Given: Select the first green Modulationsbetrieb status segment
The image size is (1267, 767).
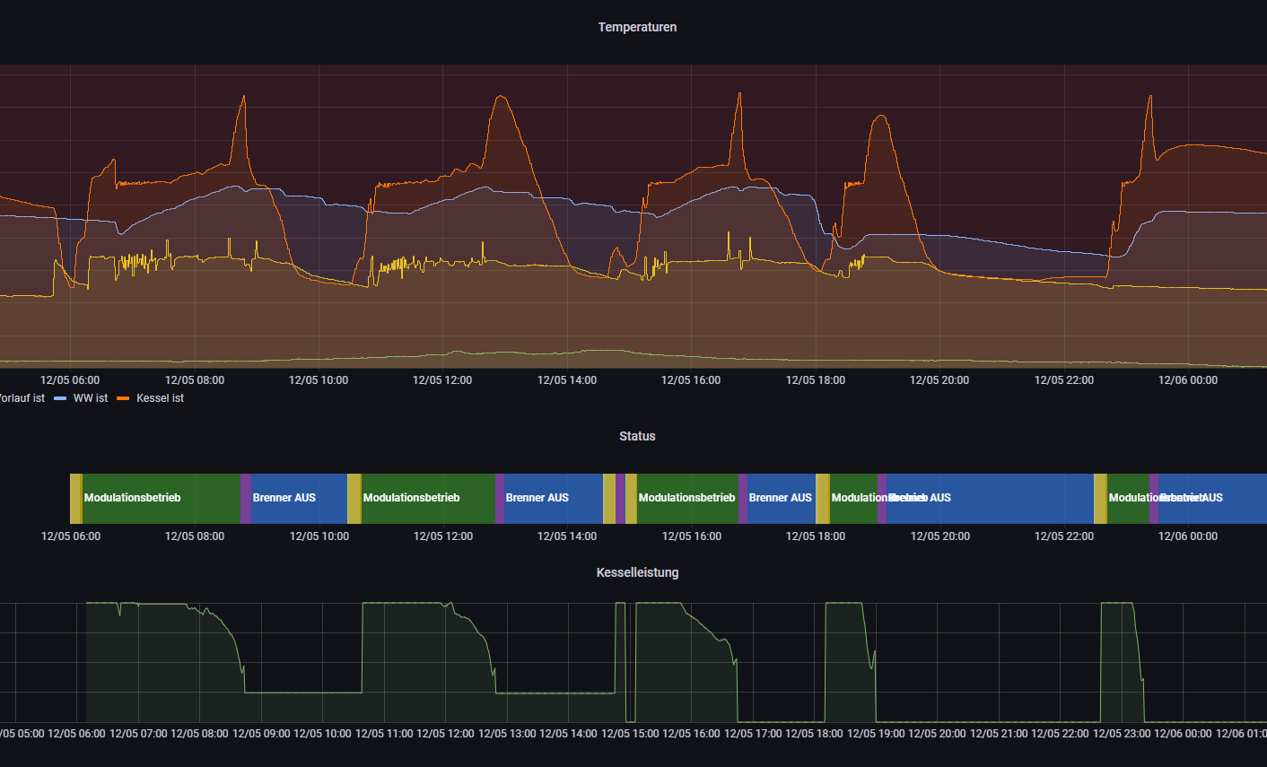Looking at the screenshot, I should (x=162, y=498).
